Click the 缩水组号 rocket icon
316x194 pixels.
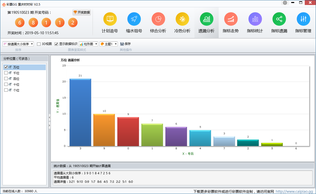(134, 19)
